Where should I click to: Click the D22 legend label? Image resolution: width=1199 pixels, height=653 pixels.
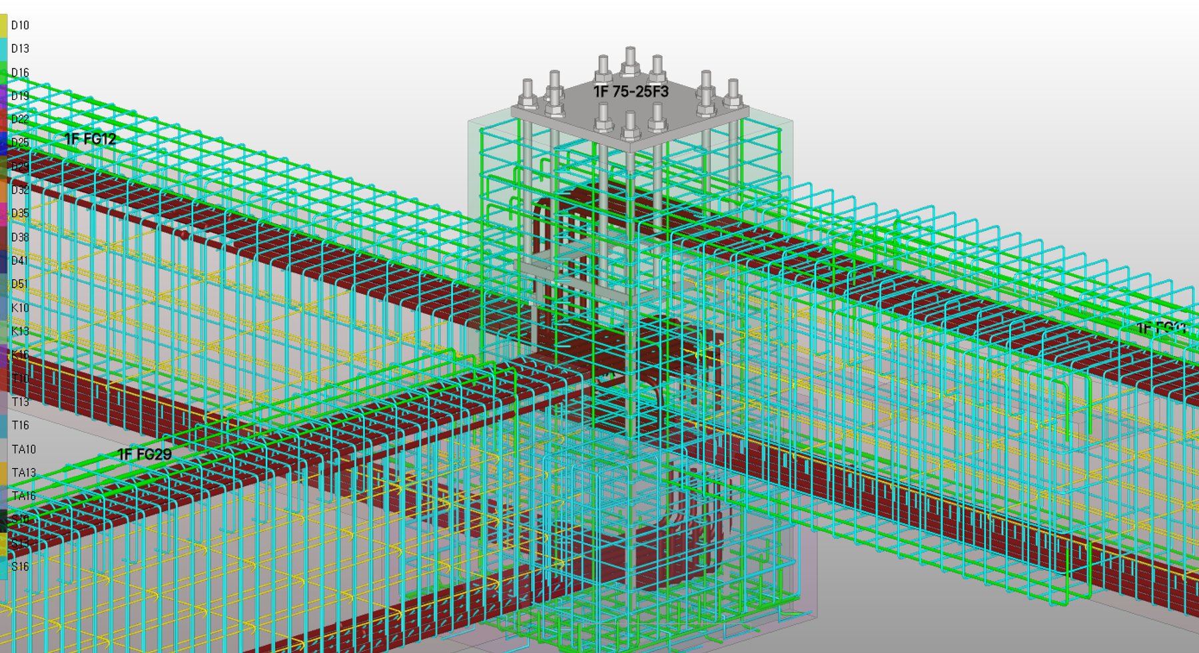tap(20, 119)
